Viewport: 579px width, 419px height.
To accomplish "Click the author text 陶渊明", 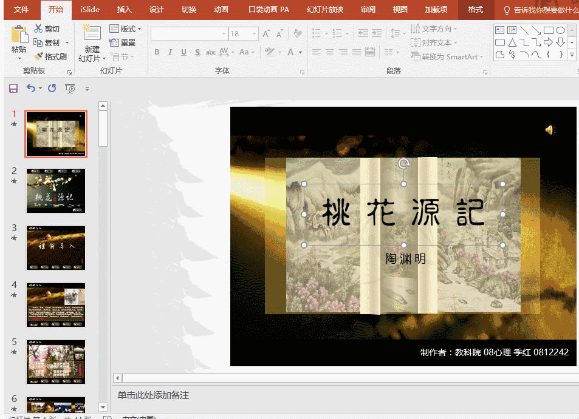I will [405, 259].
